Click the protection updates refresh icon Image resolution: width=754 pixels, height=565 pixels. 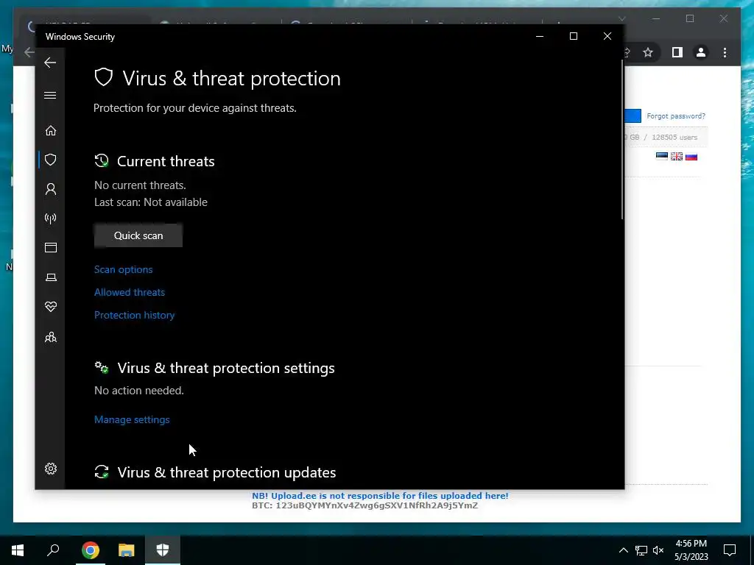pyautogui.click(x=102, y=472)
